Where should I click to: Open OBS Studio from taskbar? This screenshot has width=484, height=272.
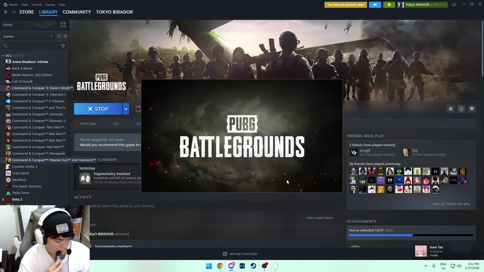point(264,266)
